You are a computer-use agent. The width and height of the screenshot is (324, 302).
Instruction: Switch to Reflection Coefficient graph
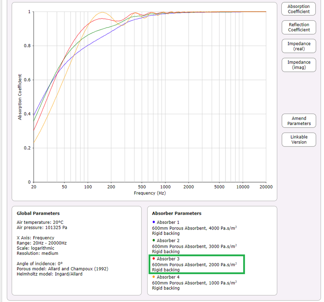point(299,27)
